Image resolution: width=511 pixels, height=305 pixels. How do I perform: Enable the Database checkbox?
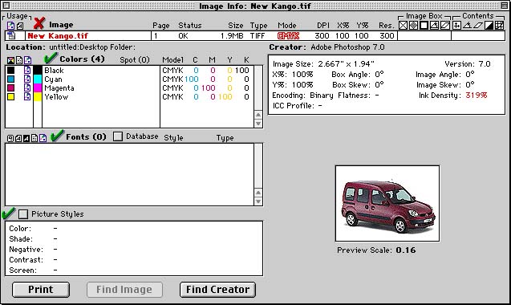pyautogui.click(x=118, y=136)
